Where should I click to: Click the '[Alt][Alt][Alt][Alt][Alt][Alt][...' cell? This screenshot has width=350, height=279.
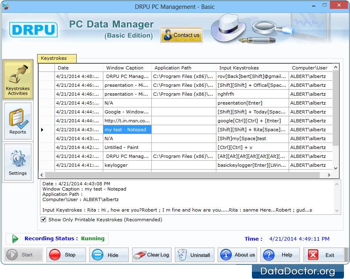[x=252, y=156]
